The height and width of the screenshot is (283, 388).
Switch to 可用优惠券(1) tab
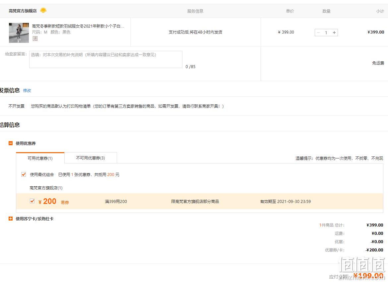tap(40, 158)
